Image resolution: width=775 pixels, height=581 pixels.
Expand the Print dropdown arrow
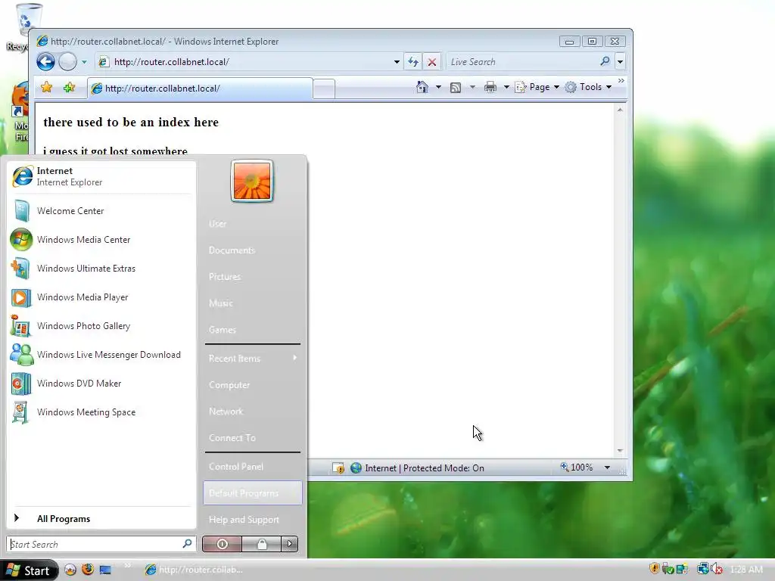coord(506,87)
